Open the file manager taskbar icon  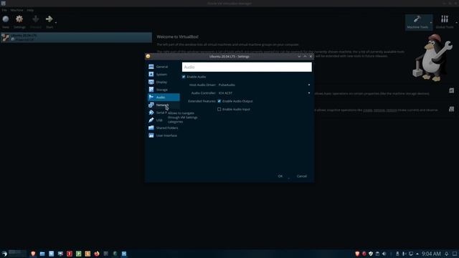tap(42, 254)
